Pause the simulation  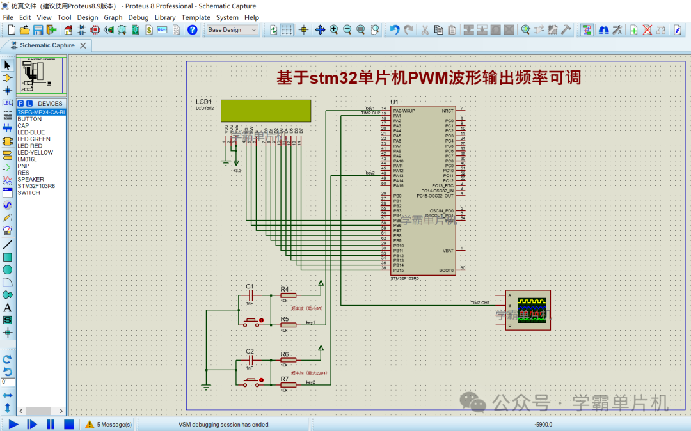51,425
